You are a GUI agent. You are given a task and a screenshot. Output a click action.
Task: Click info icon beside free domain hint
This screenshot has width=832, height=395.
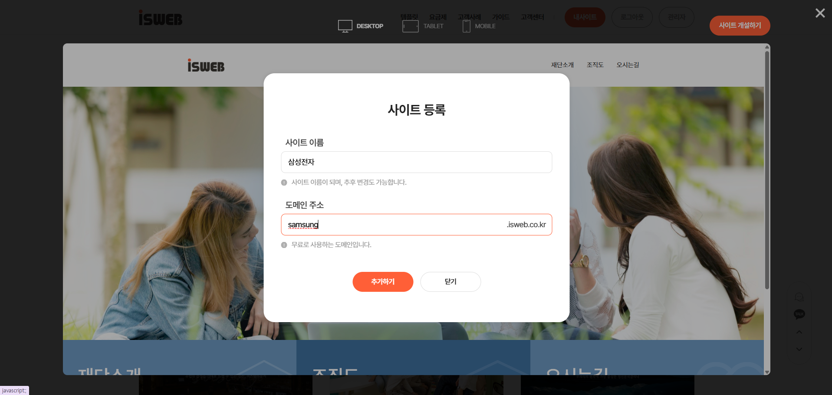(x=284, y=245)
